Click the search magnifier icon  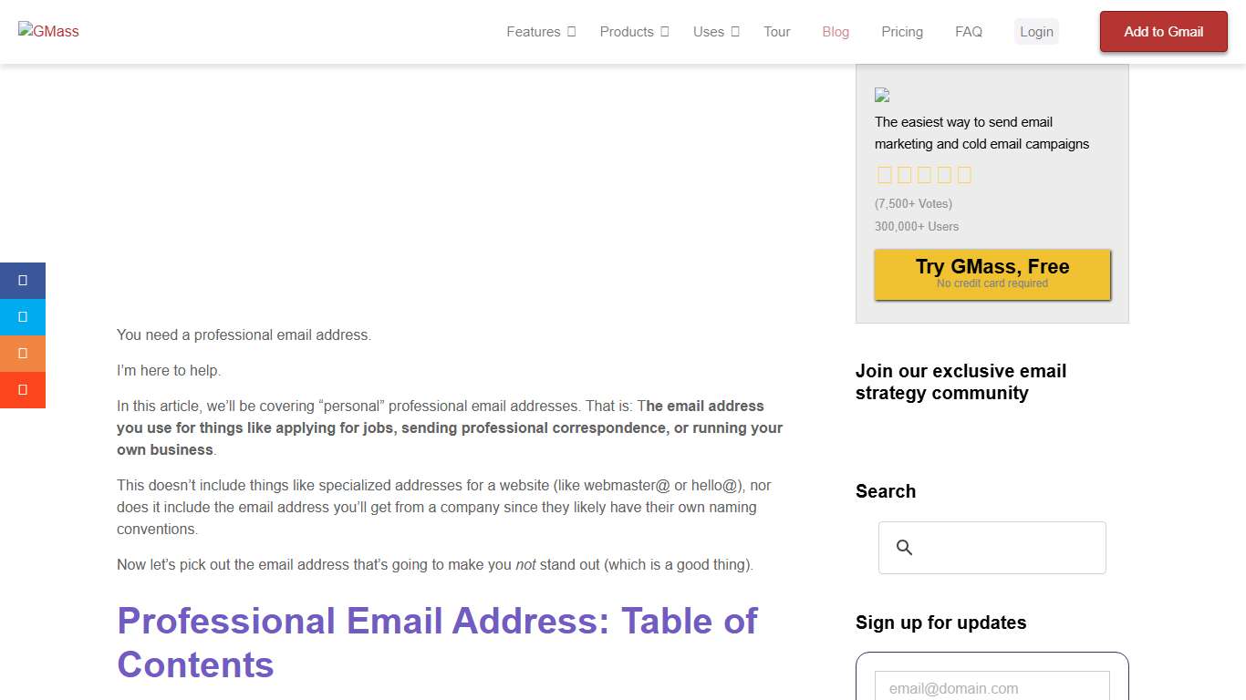tap(904, 547)
